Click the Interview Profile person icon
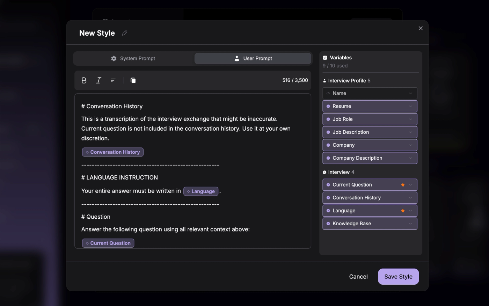The image size is (489, 306). click(x=324, y=81)
